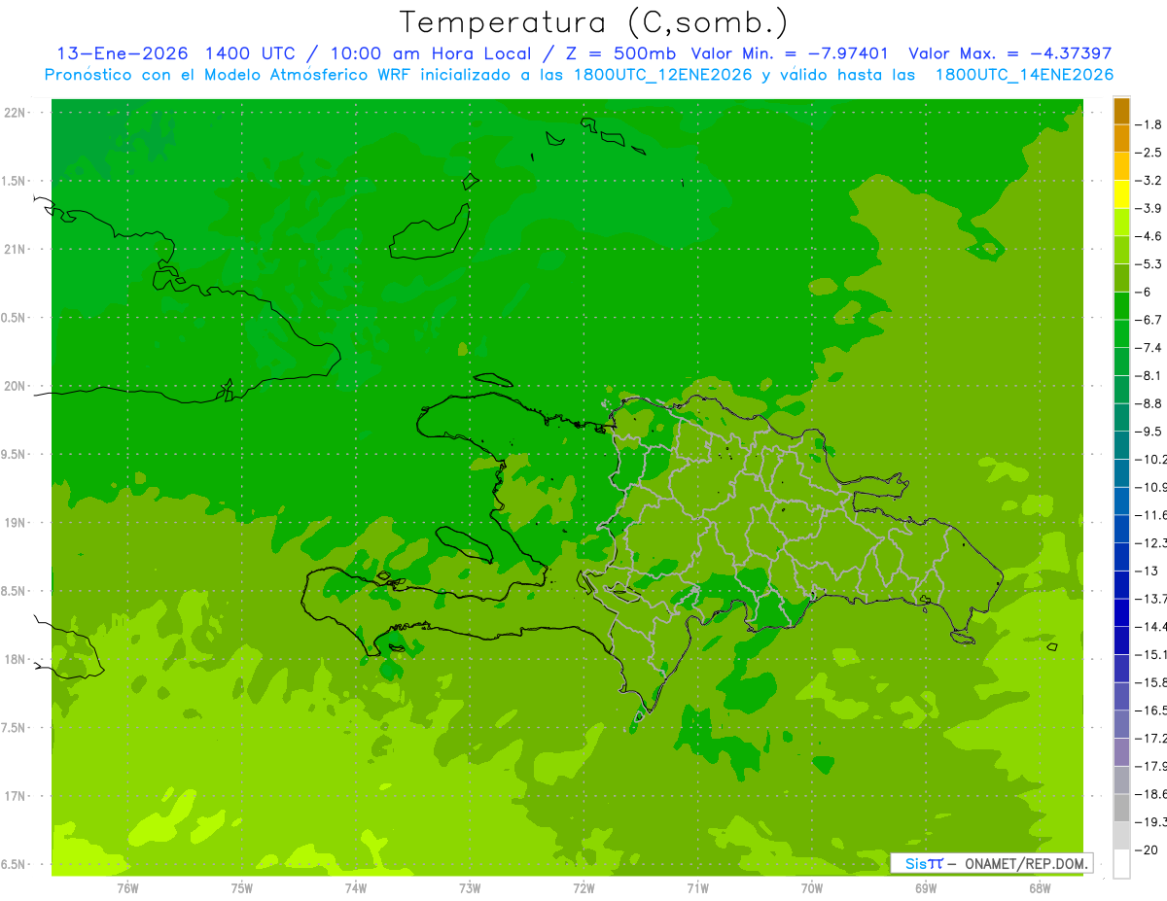
Task: Select the '13-Ene-2026' date text
Action: coord(124,53)
